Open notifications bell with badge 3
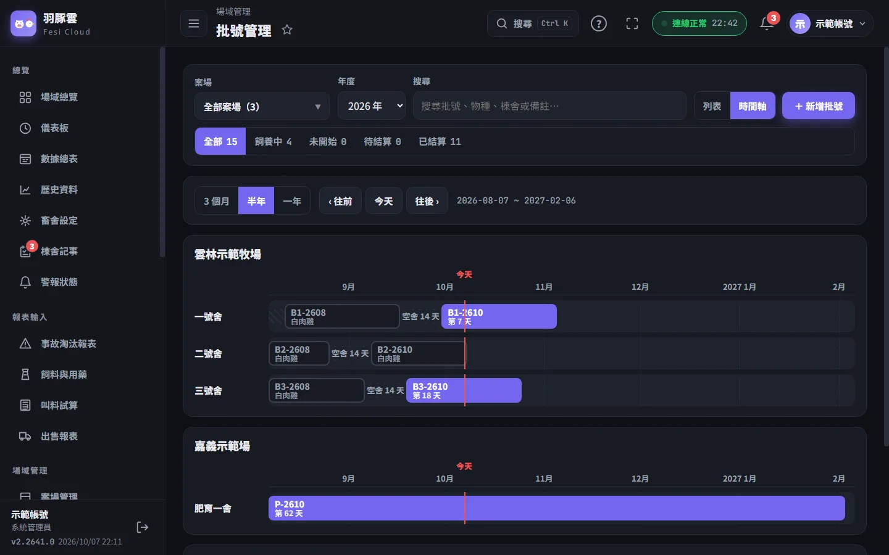 coord(767,23)
